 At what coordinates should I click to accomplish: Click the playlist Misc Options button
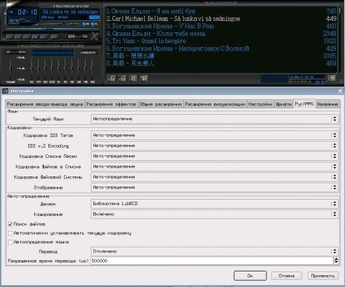coord(144,78)
